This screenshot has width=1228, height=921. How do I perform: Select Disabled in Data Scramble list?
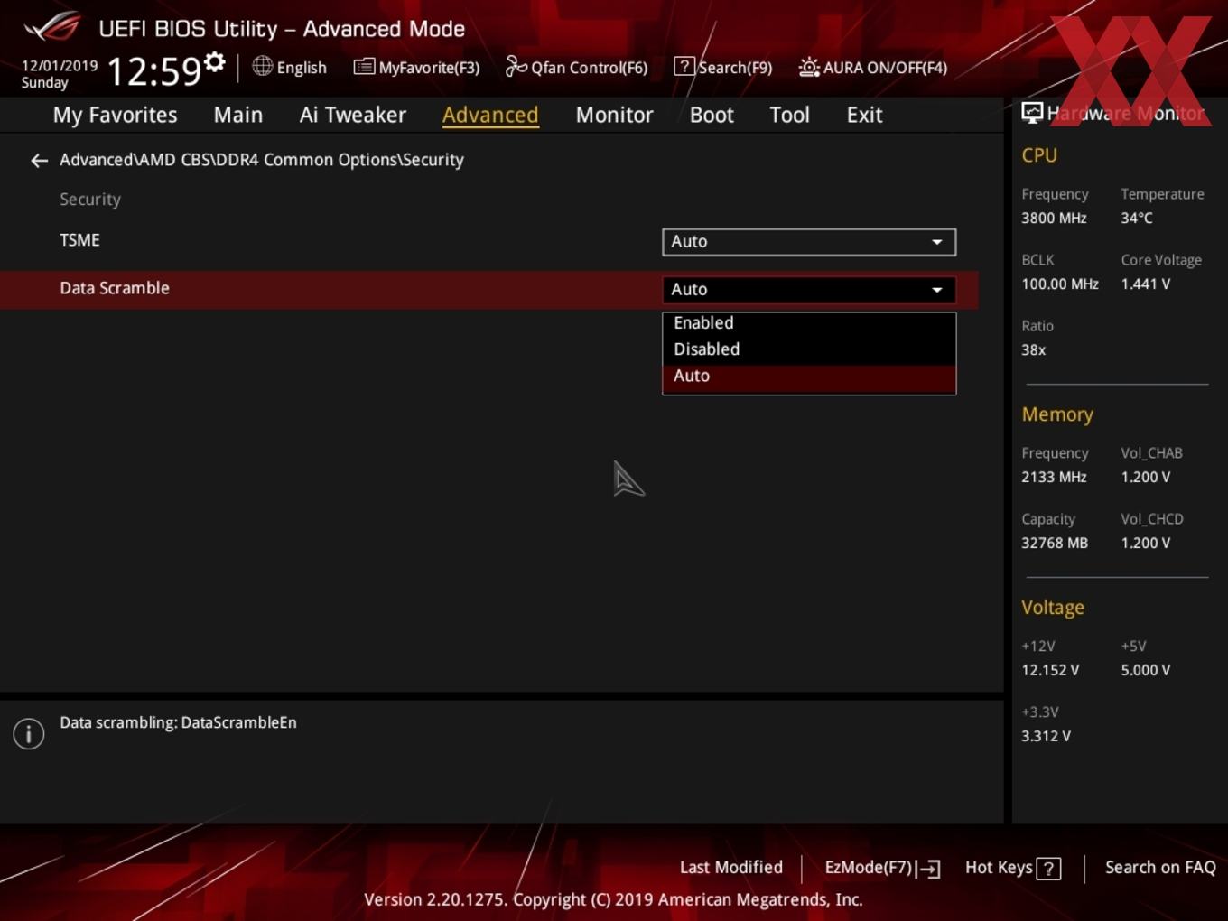[x=809, y=349]
